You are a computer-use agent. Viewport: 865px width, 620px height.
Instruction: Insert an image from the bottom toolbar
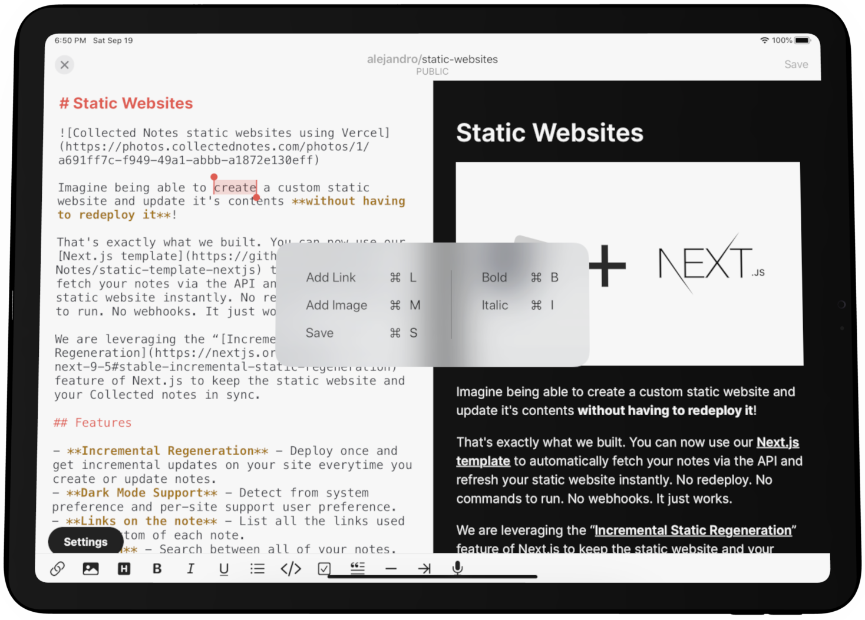tap(91, 568)
